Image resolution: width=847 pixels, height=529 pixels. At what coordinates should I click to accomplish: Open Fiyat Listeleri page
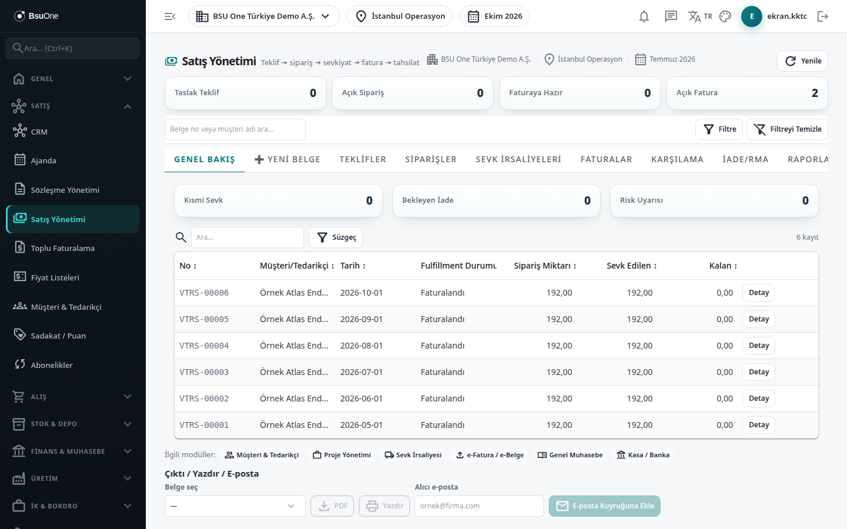[x=73, y=277]
